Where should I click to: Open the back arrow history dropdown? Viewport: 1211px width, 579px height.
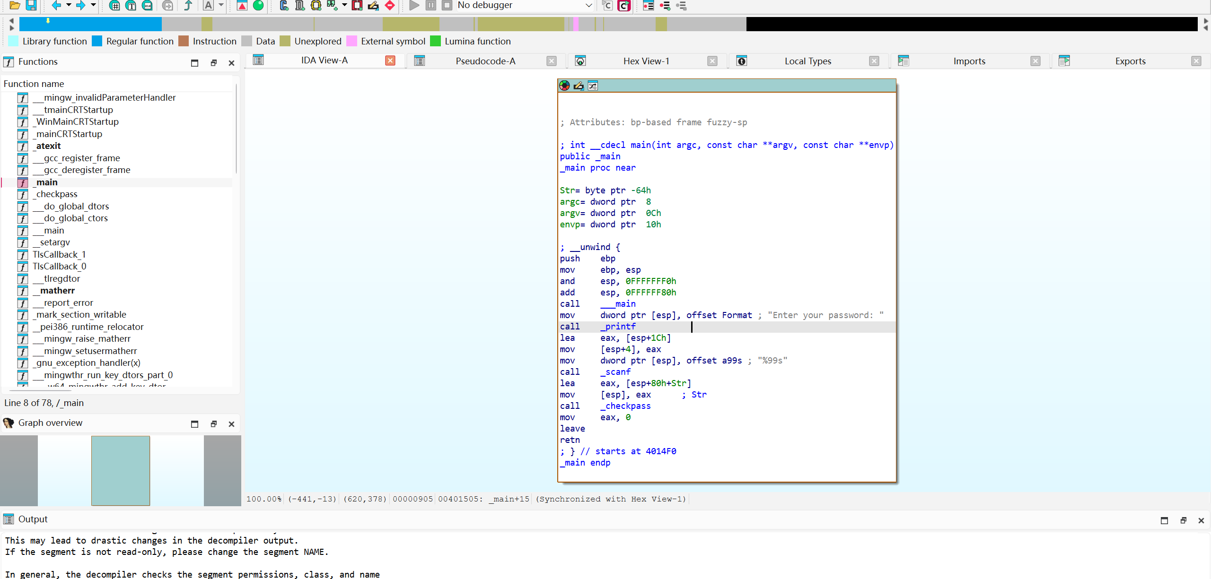click(69, 5)
